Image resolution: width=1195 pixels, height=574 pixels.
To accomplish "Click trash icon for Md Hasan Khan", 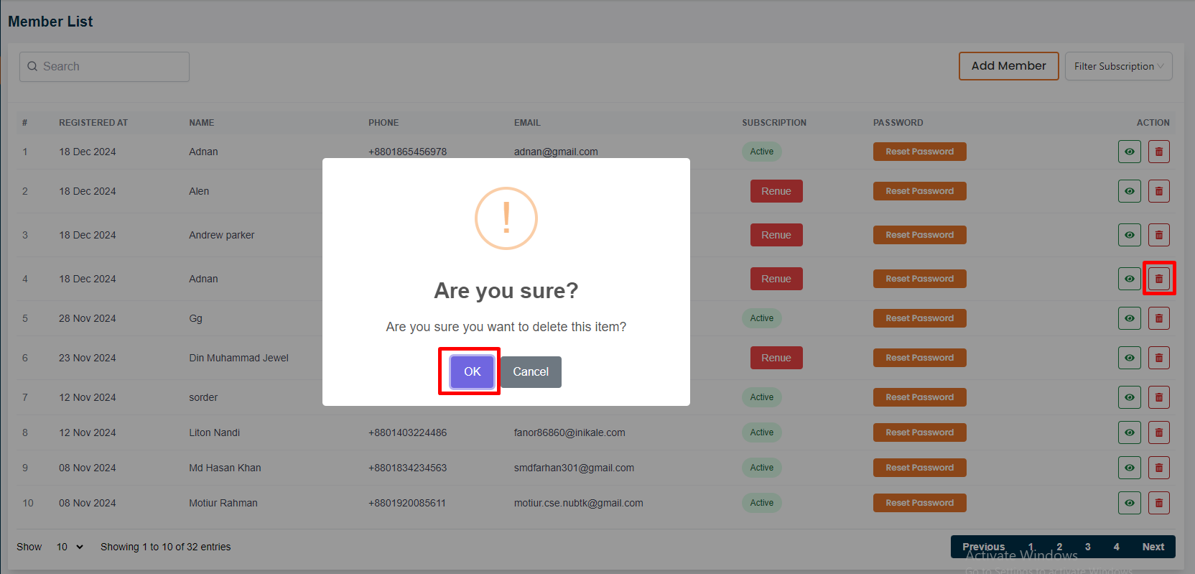I will coord(1158,468).
